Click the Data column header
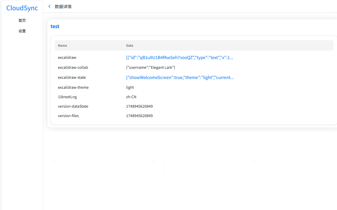Screen dimensions: 337x210 click(x=130, y=45)
